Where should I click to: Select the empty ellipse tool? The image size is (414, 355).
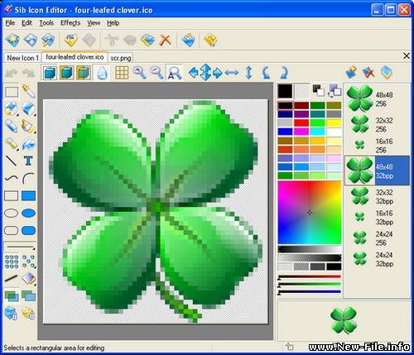coord(12,213)
